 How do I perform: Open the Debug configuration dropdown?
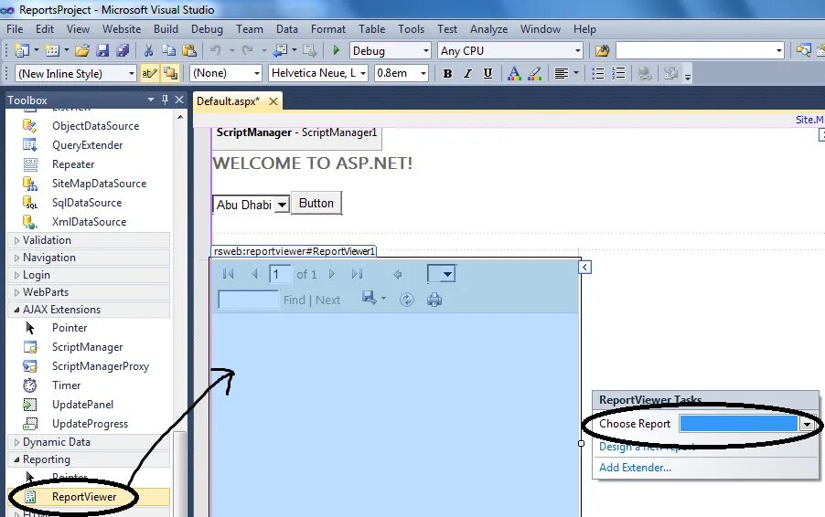(x=426, y=51)
